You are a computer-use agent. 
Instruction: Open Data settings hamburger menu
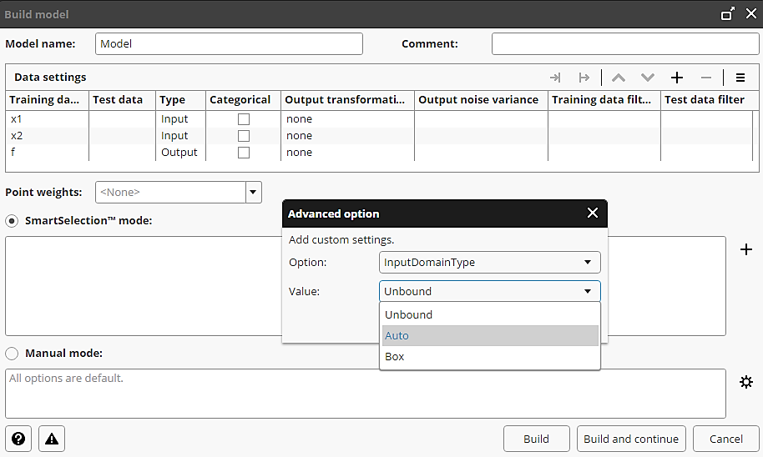click(740, 78)
